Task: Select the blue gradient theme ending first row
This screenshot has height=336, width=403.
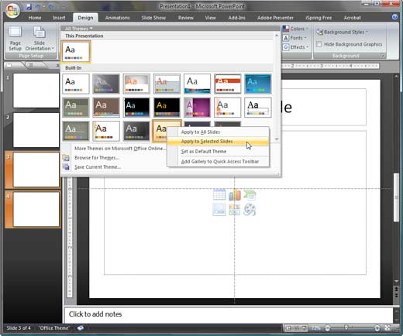Action: click(x=258, y=84)
